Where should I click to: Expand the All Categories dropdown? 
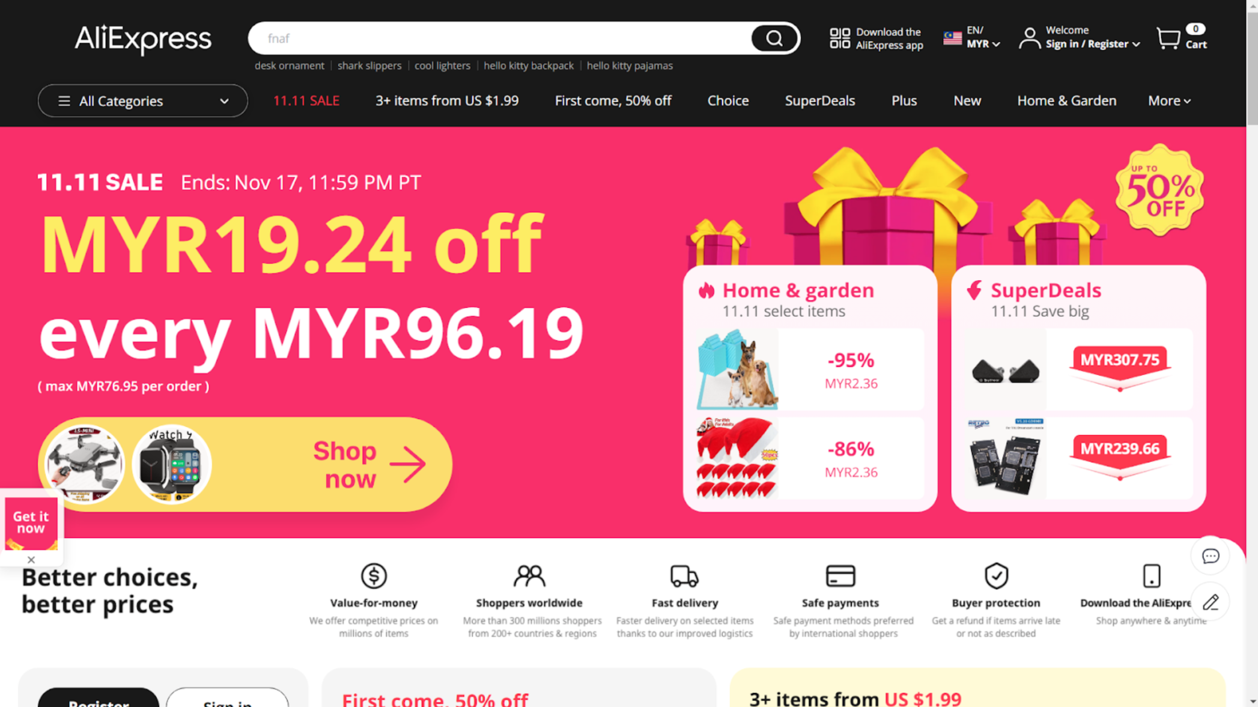[x=143, y=101]
